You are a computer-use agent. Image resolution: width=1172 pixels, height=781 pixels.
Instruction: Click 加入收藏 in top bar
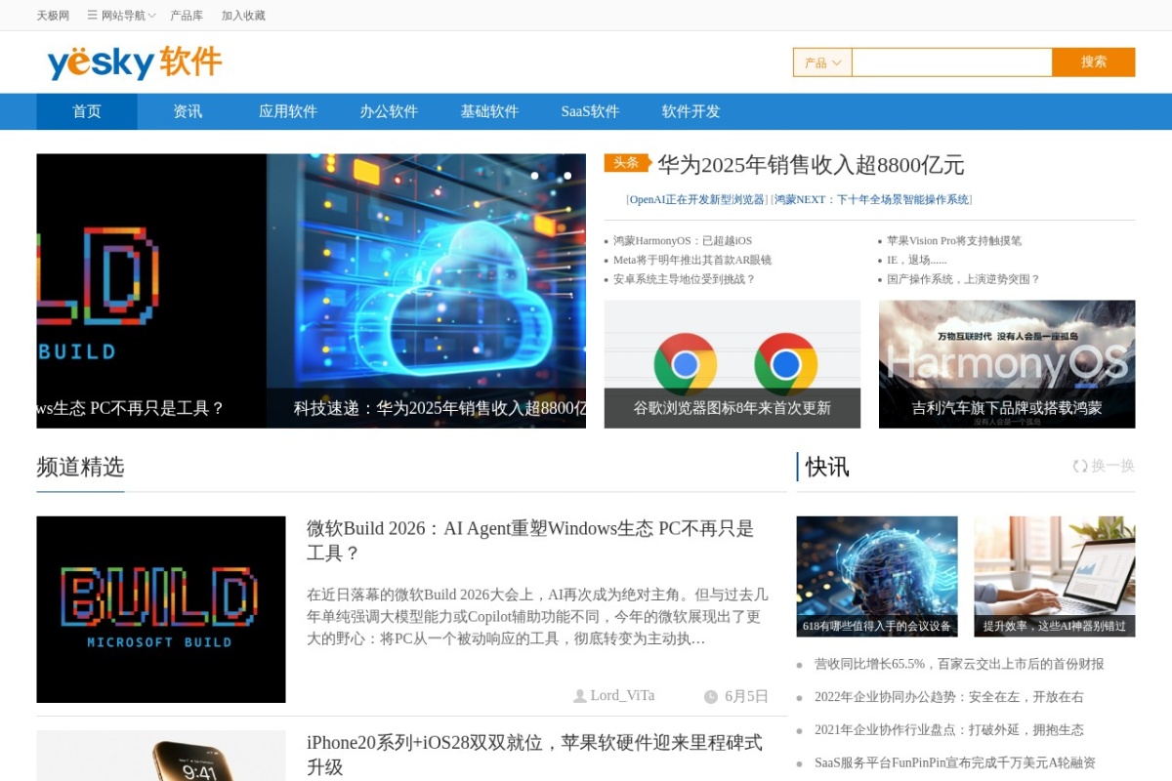pos(243,16)
